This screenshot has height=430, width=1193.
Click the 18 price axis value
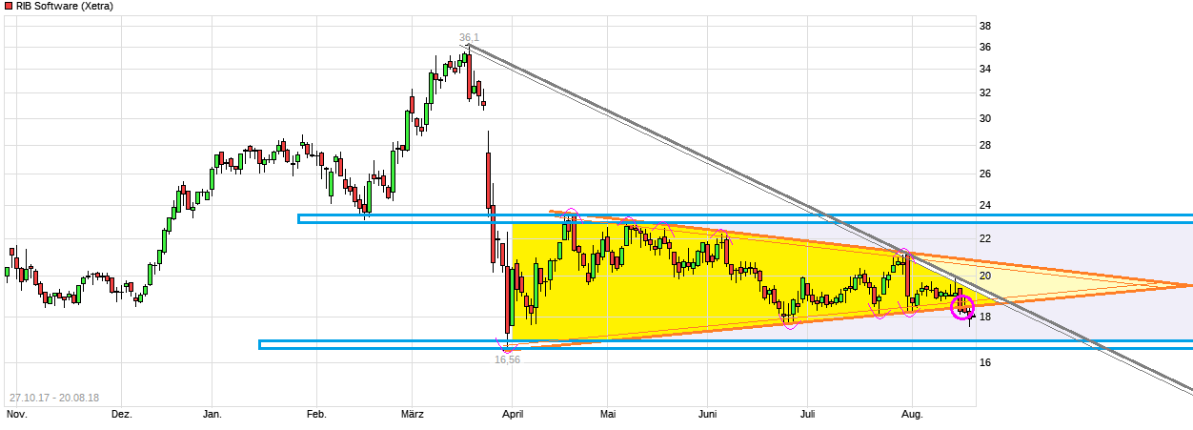tap(985, 317)
